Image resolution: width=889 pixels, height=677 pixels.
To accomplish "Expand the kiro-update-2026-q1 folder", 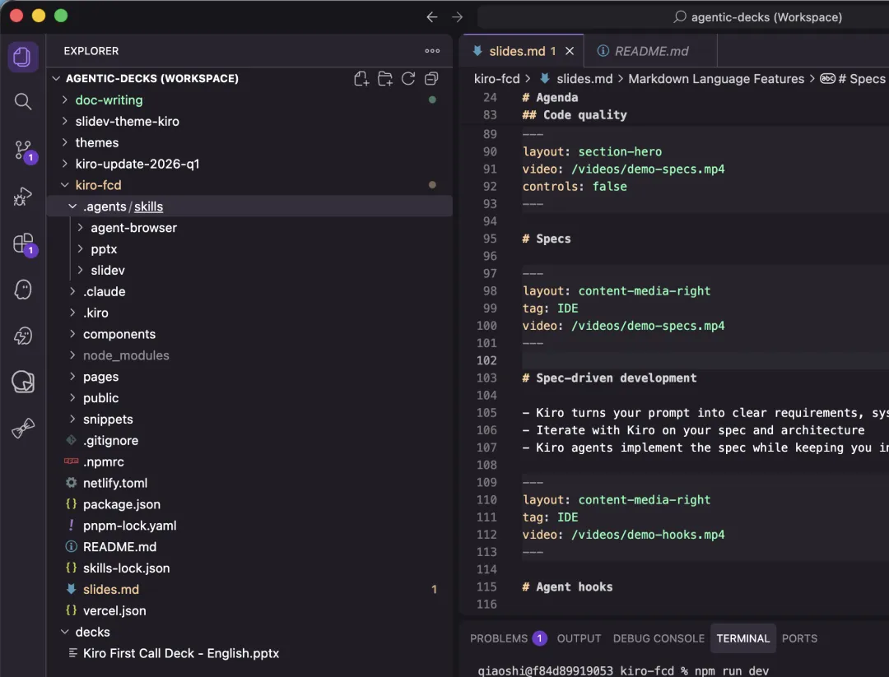I will 65,164.
